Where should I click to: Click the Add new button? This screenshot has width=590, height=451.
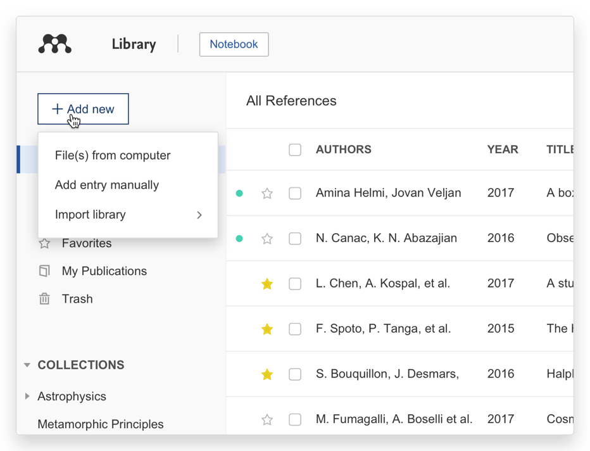pyautogui.click(x=83, y=109)
